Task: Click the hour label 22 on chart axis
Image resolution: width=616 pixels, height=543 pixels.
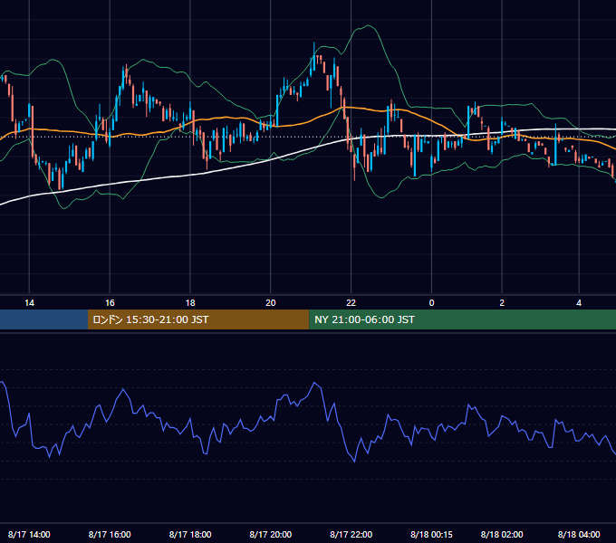Action: (351, 303)
